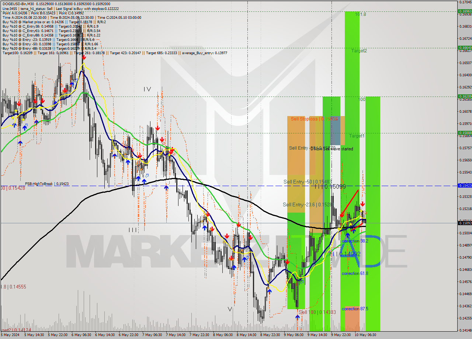The height and width of the screenshot is (339, 472).
Task: Select the 0.14362 price axis label
Action: tap(465, 306)
